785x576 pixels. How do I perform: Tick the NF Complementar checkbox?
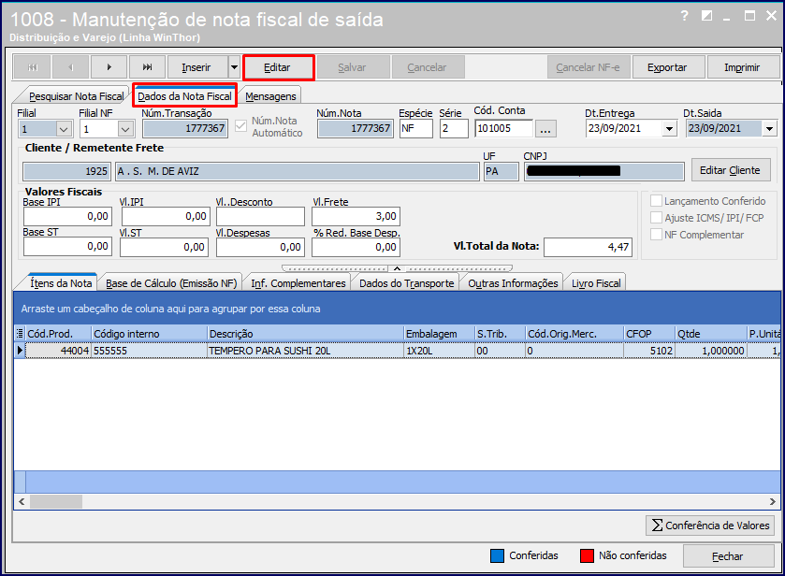point(656,234)
